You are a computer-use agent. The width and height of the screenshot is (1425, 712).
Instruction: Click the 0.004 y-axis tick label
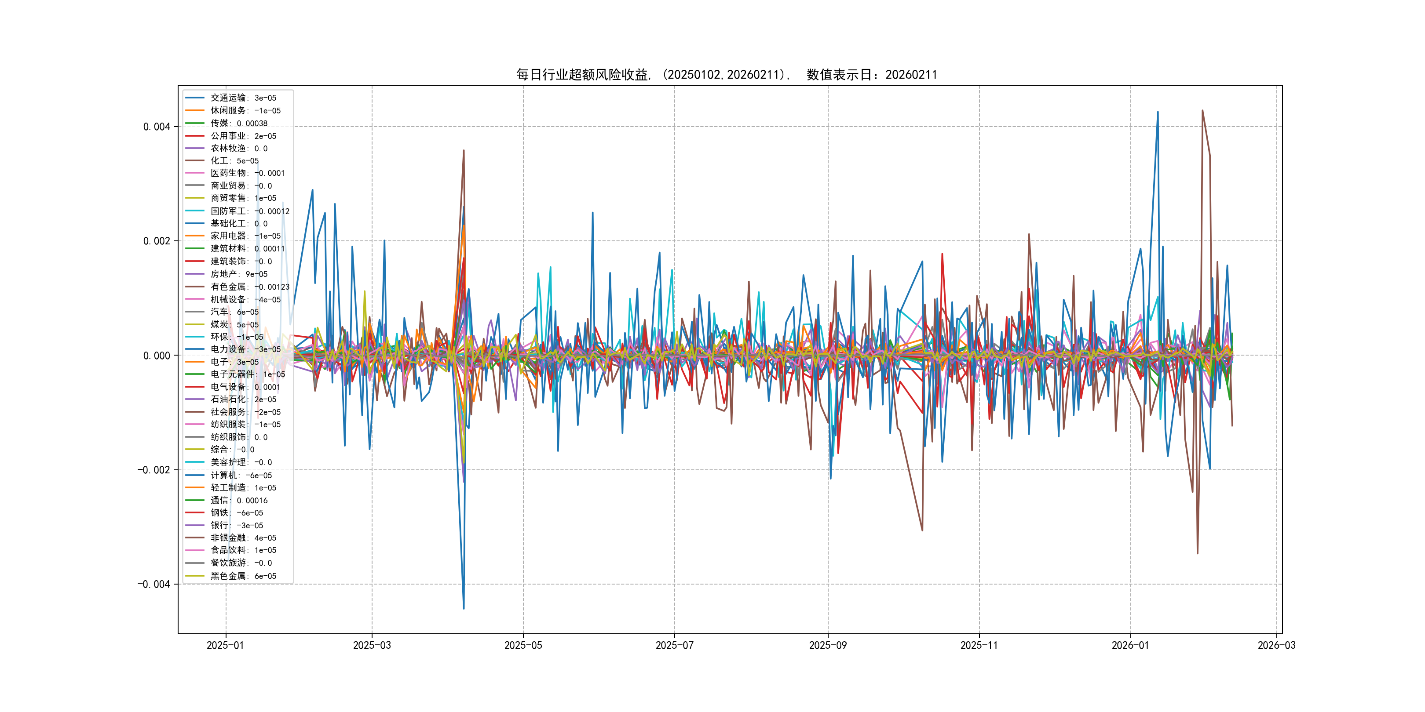157,127
